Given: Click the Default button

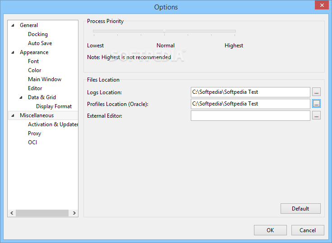Looking at the screenshot, I should click(x=300, y=209).
